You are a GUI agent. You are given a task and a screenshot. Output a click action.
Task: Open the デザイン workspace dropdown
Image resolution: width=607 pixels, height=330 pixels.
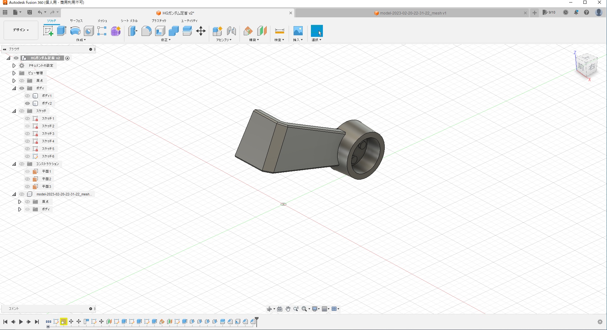[x=21, y=30]
